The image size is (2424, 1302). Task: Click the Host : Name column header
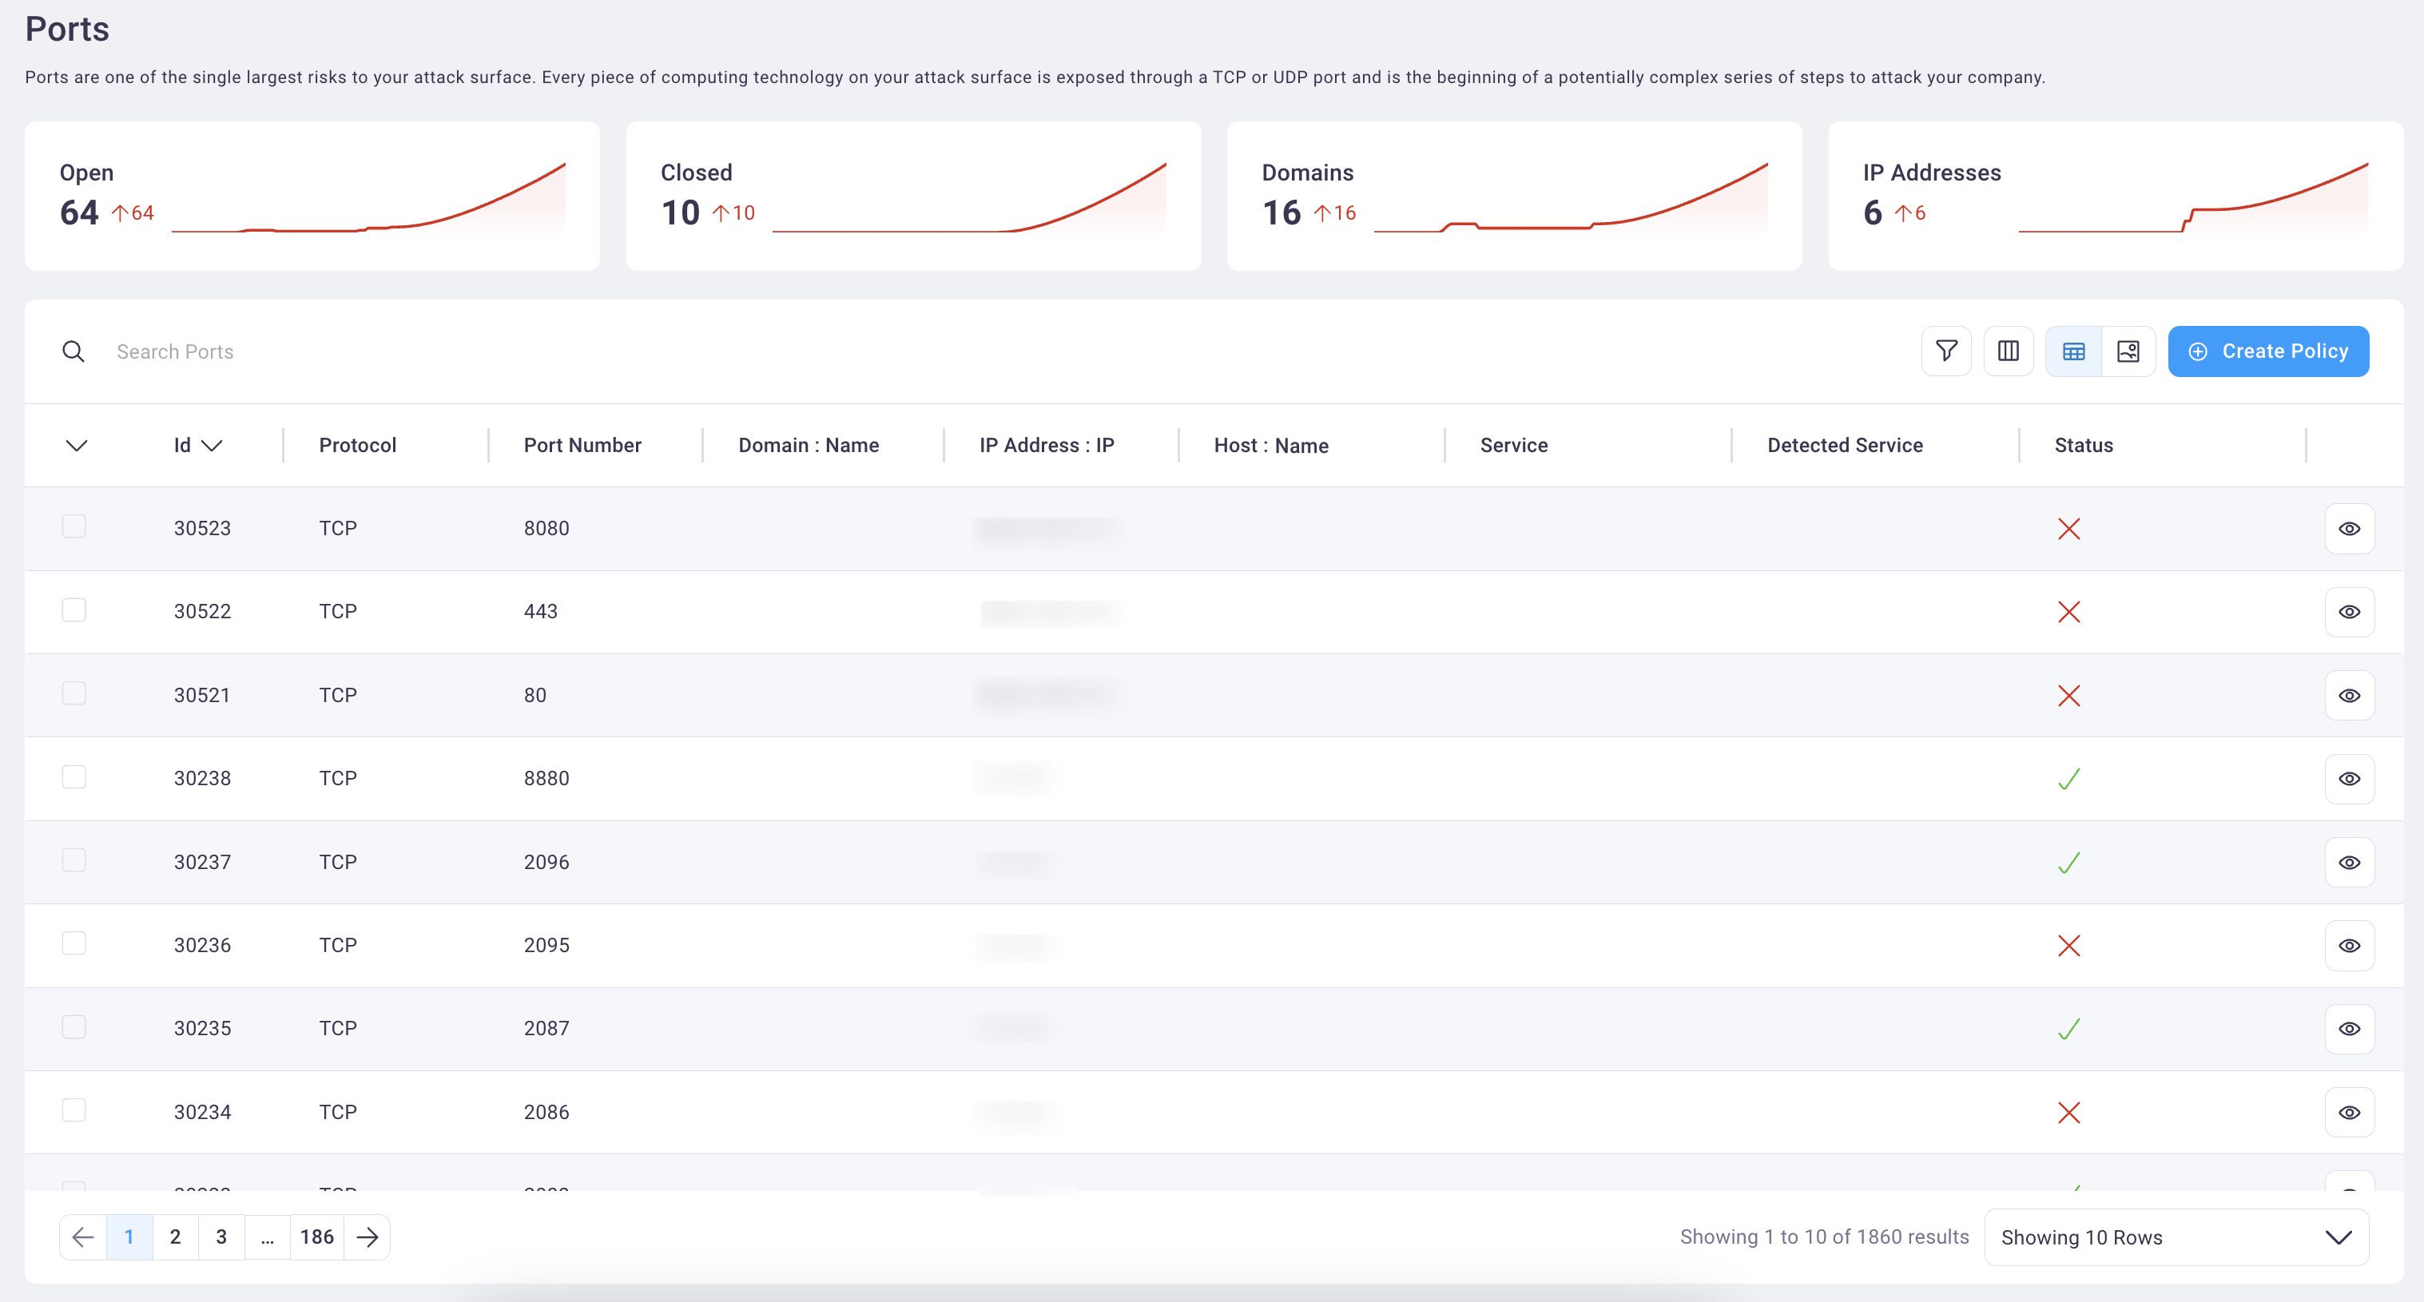click(1271, 445)
